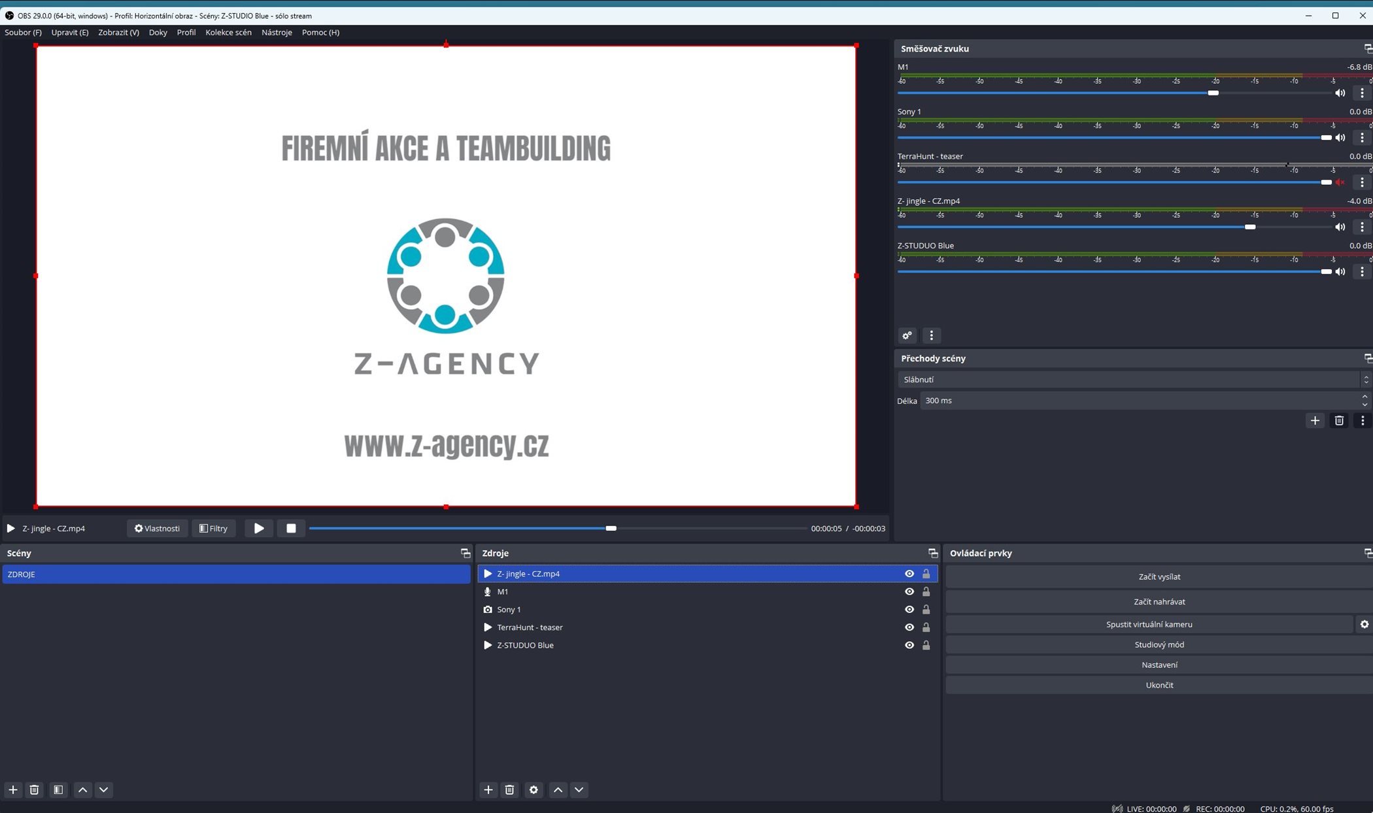Open the Soubor menu
The height and width of the screenshot is (813, 1373).
click(x=22, y=32)
